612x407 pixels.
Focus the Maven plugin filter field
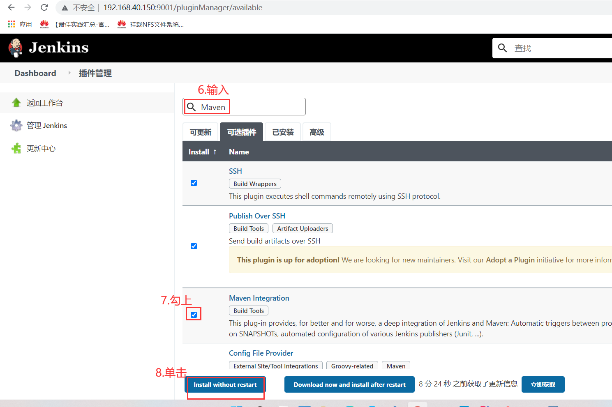pos(244,107)
